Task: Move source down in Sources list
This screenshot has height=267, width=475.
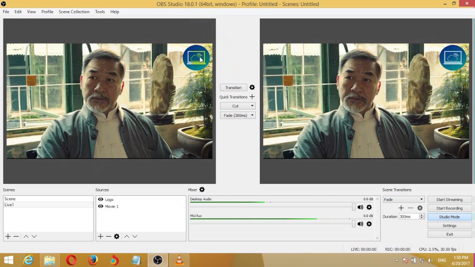Action: point(135,236)
